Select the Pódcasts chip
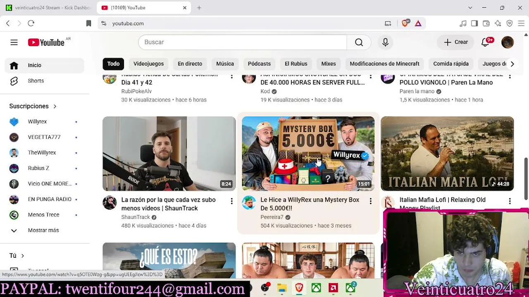Screen dimensions: 529x297 [259, 64]
